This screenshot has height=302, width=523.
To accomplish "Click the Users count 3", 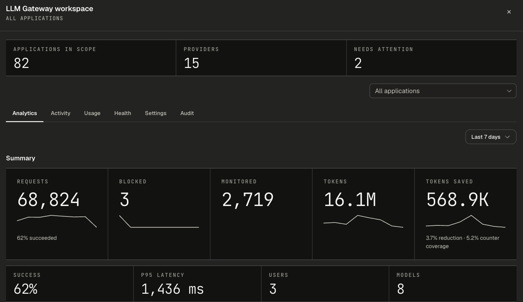I will pos(273,289).
